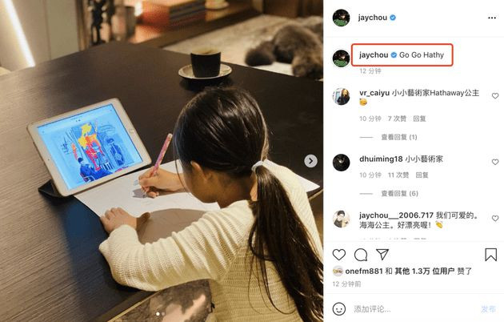
Task: Go to next photo arrow
Action: pos(310,161)
